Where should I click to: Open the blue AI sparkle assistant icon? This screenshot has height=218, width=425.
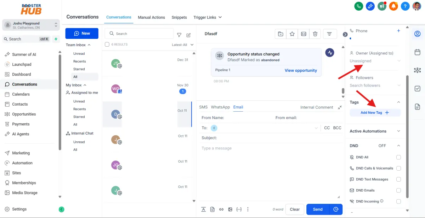pos(370,6)
